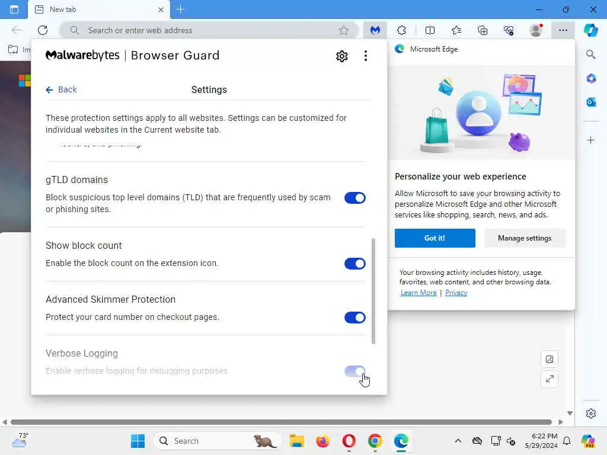Open notifications bell in system tray
This screenshot has width=607, height=455.
pyautogui.click(x=567, y=441)
